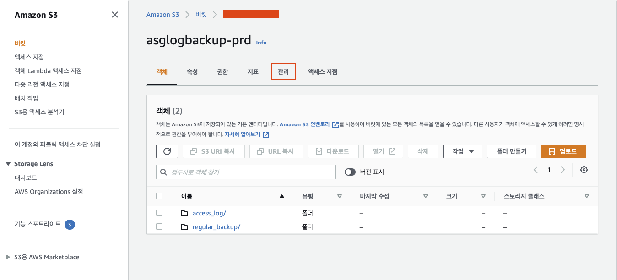
Task: Toggle the 버전 표시 switch
Action: click(x=350, y=172)
